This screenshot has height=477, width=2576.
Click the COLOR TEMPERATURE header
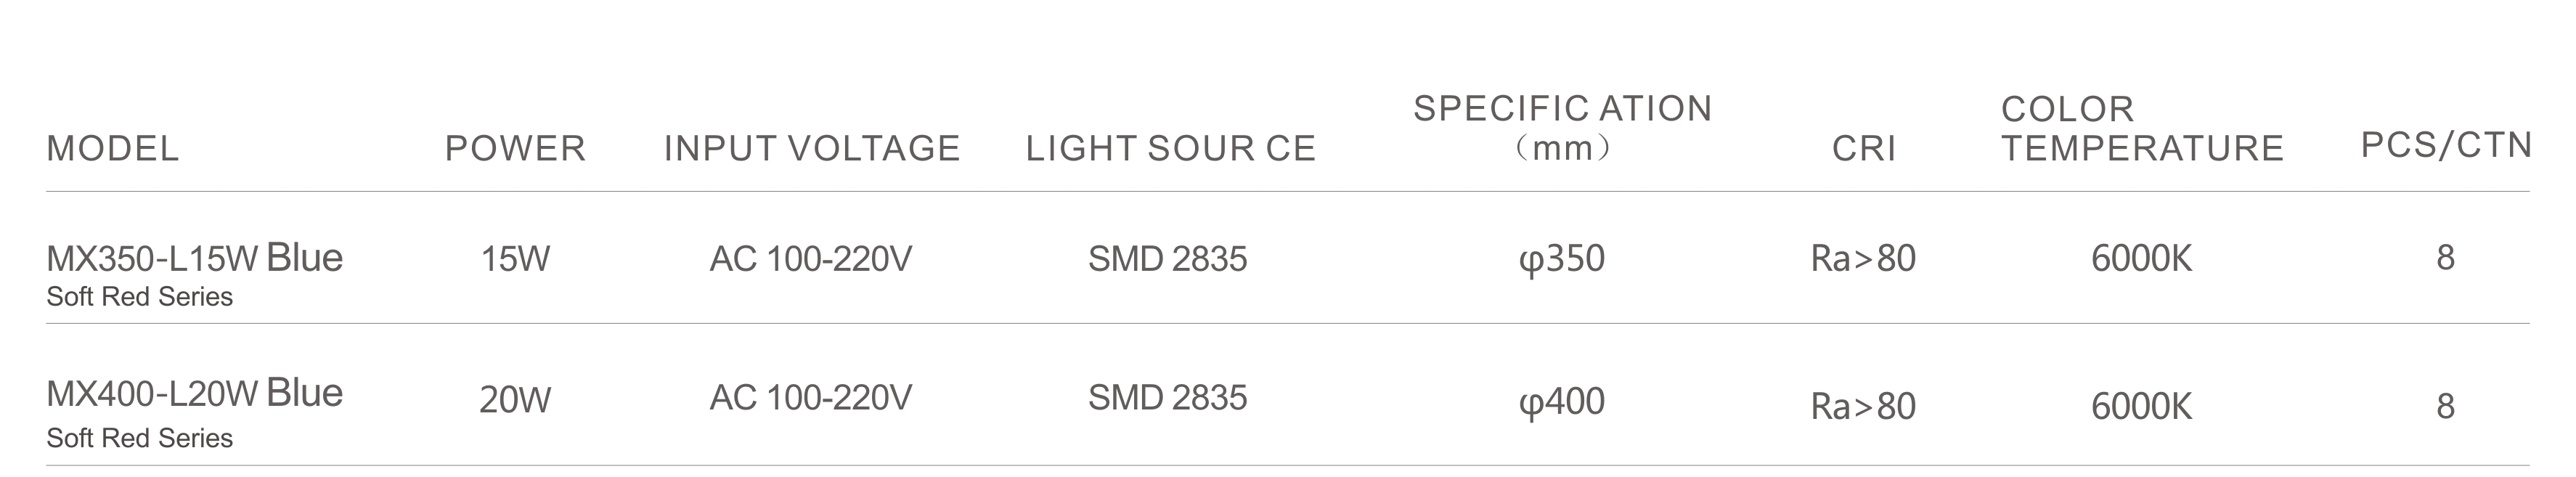pyautogui.click(x=2143, y=128)
